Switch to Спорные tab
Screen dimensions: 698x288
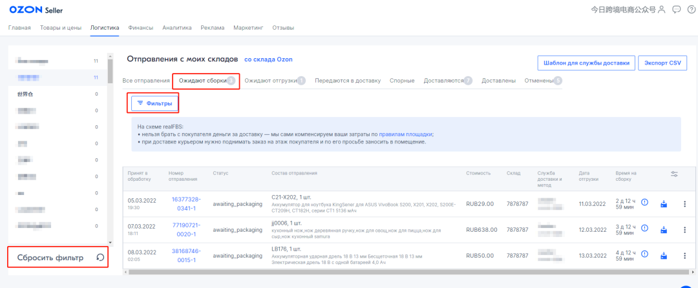402,81
